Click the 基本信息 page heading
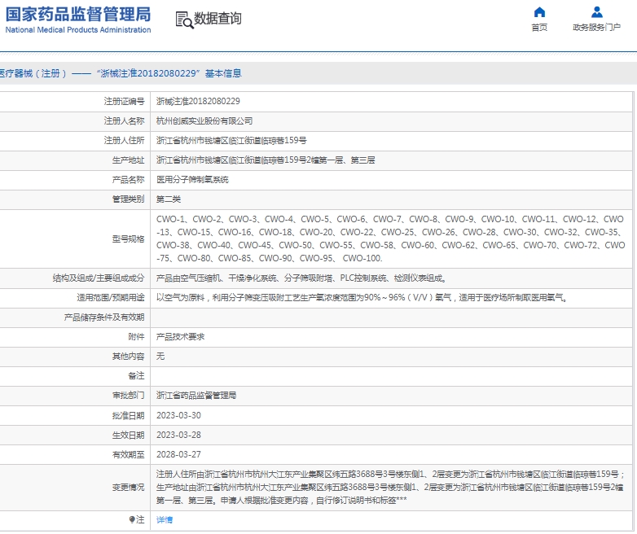This screenshot has height=534, width=637. [223, 73]
